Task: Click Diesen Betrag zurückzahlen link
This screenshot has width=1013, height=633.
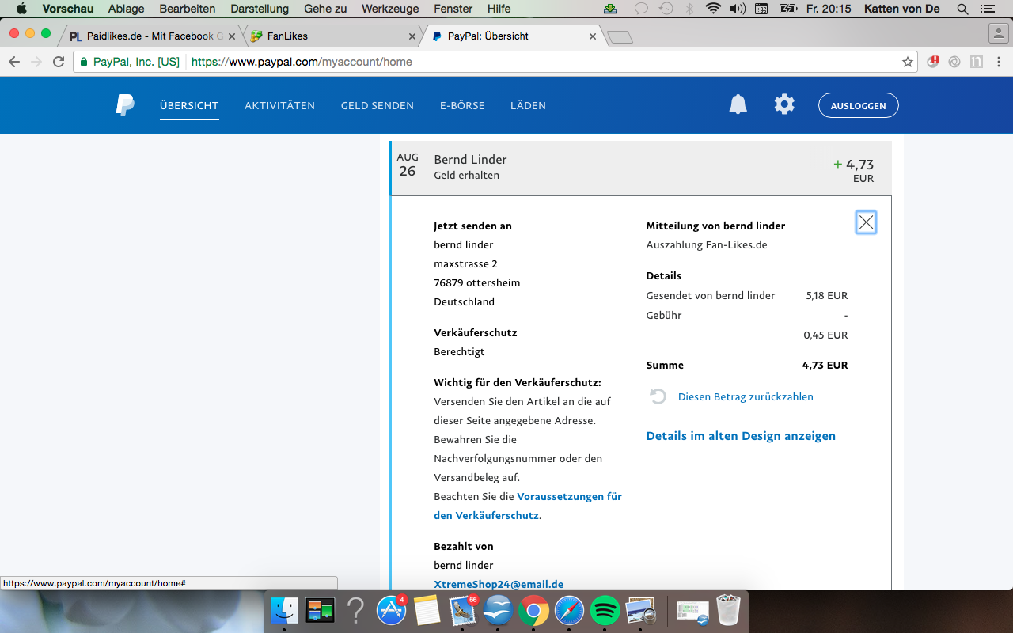Action: point(745,396)
